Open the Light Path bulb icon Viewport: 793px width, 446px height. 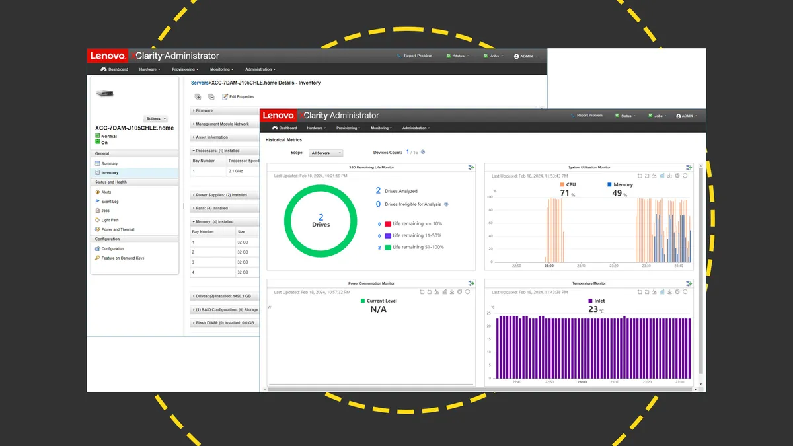click(97, 220)
